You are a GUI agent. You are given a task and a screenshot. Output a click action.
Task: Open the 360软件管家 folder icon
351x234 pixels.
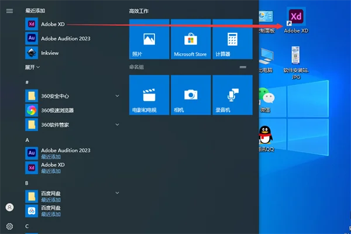click(x=32, y=125)
